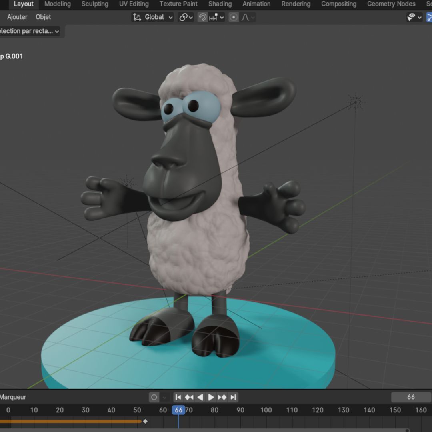Open the selection tool mode dropdown
Viewport: 432px width, 432px height.
click(29, 31)
